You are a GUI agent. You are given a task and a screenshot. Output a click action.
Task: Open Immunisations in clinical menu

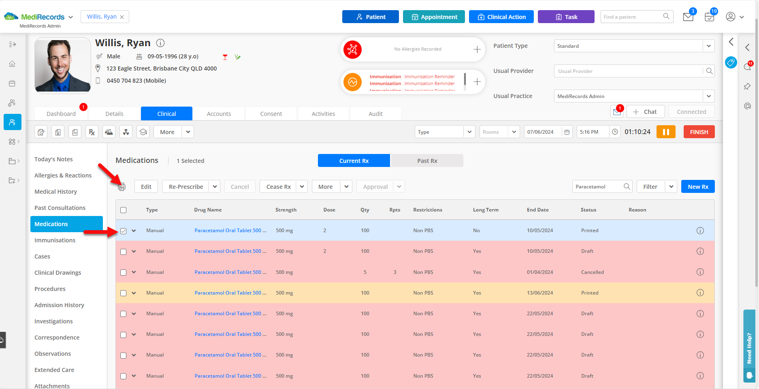click(x=55, y=240)
